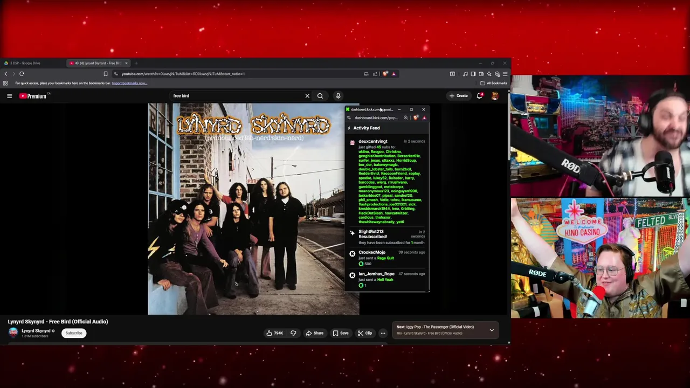Create a Clip of the video

(x=365, y=333)
